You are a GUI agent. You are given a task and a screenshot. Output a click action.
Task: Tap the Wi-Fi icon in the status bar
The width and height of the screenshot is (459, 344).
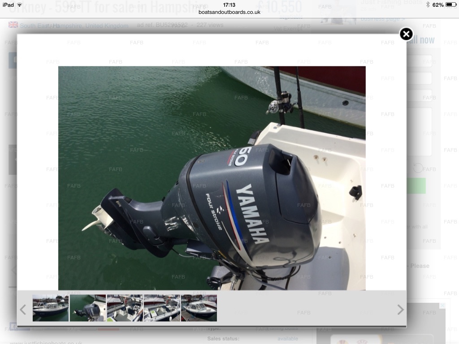[x=19, y=4]
